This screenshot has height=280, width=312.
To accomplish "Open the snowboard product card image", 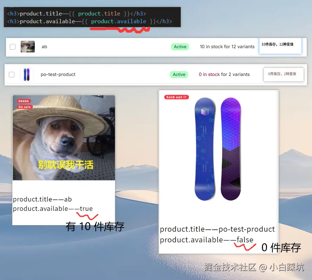I will [218, 149].
